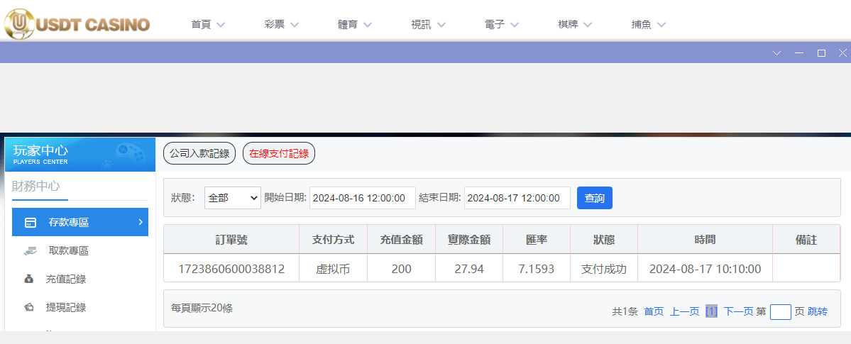Click the page number input box
This screenshot has width=851, height=344.
pyautogui.click(x=780, y=311)
